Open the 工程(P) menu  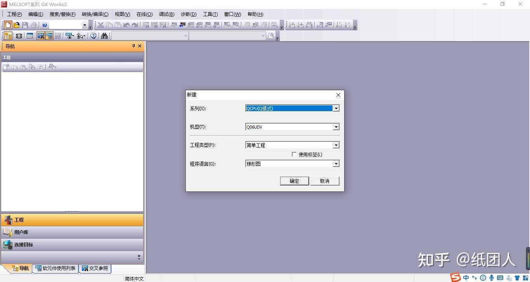point(14,14)
